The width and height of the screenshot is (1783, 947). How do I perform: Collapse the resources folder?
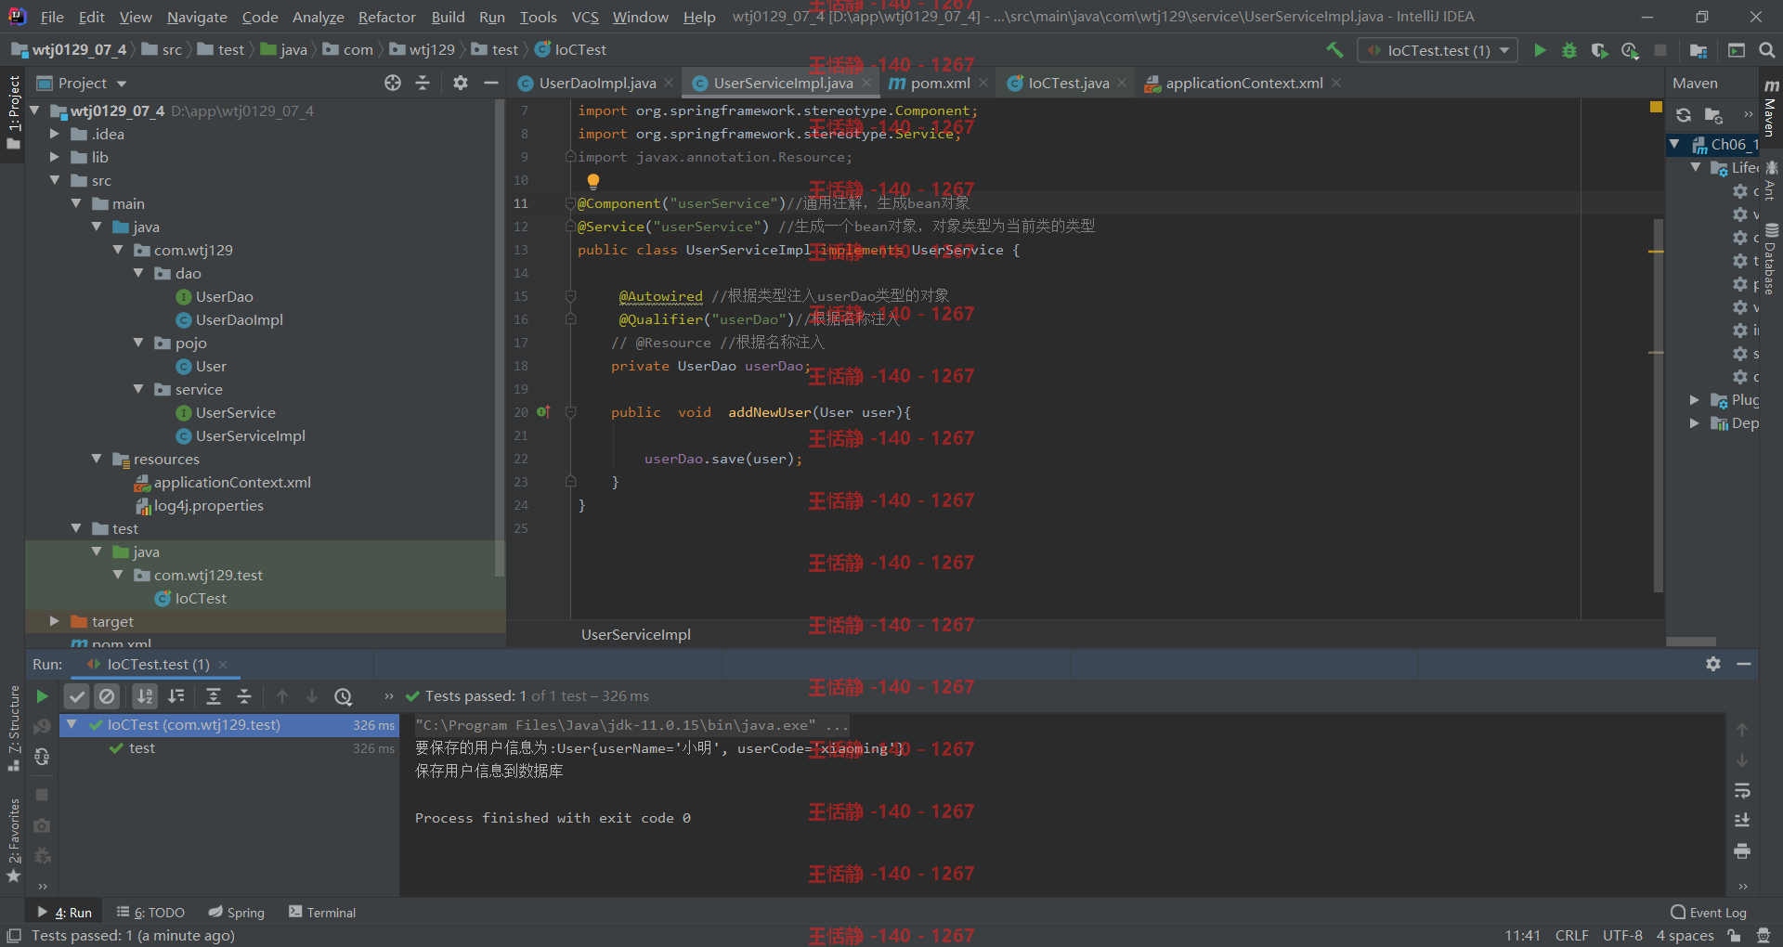pos(97,459)
